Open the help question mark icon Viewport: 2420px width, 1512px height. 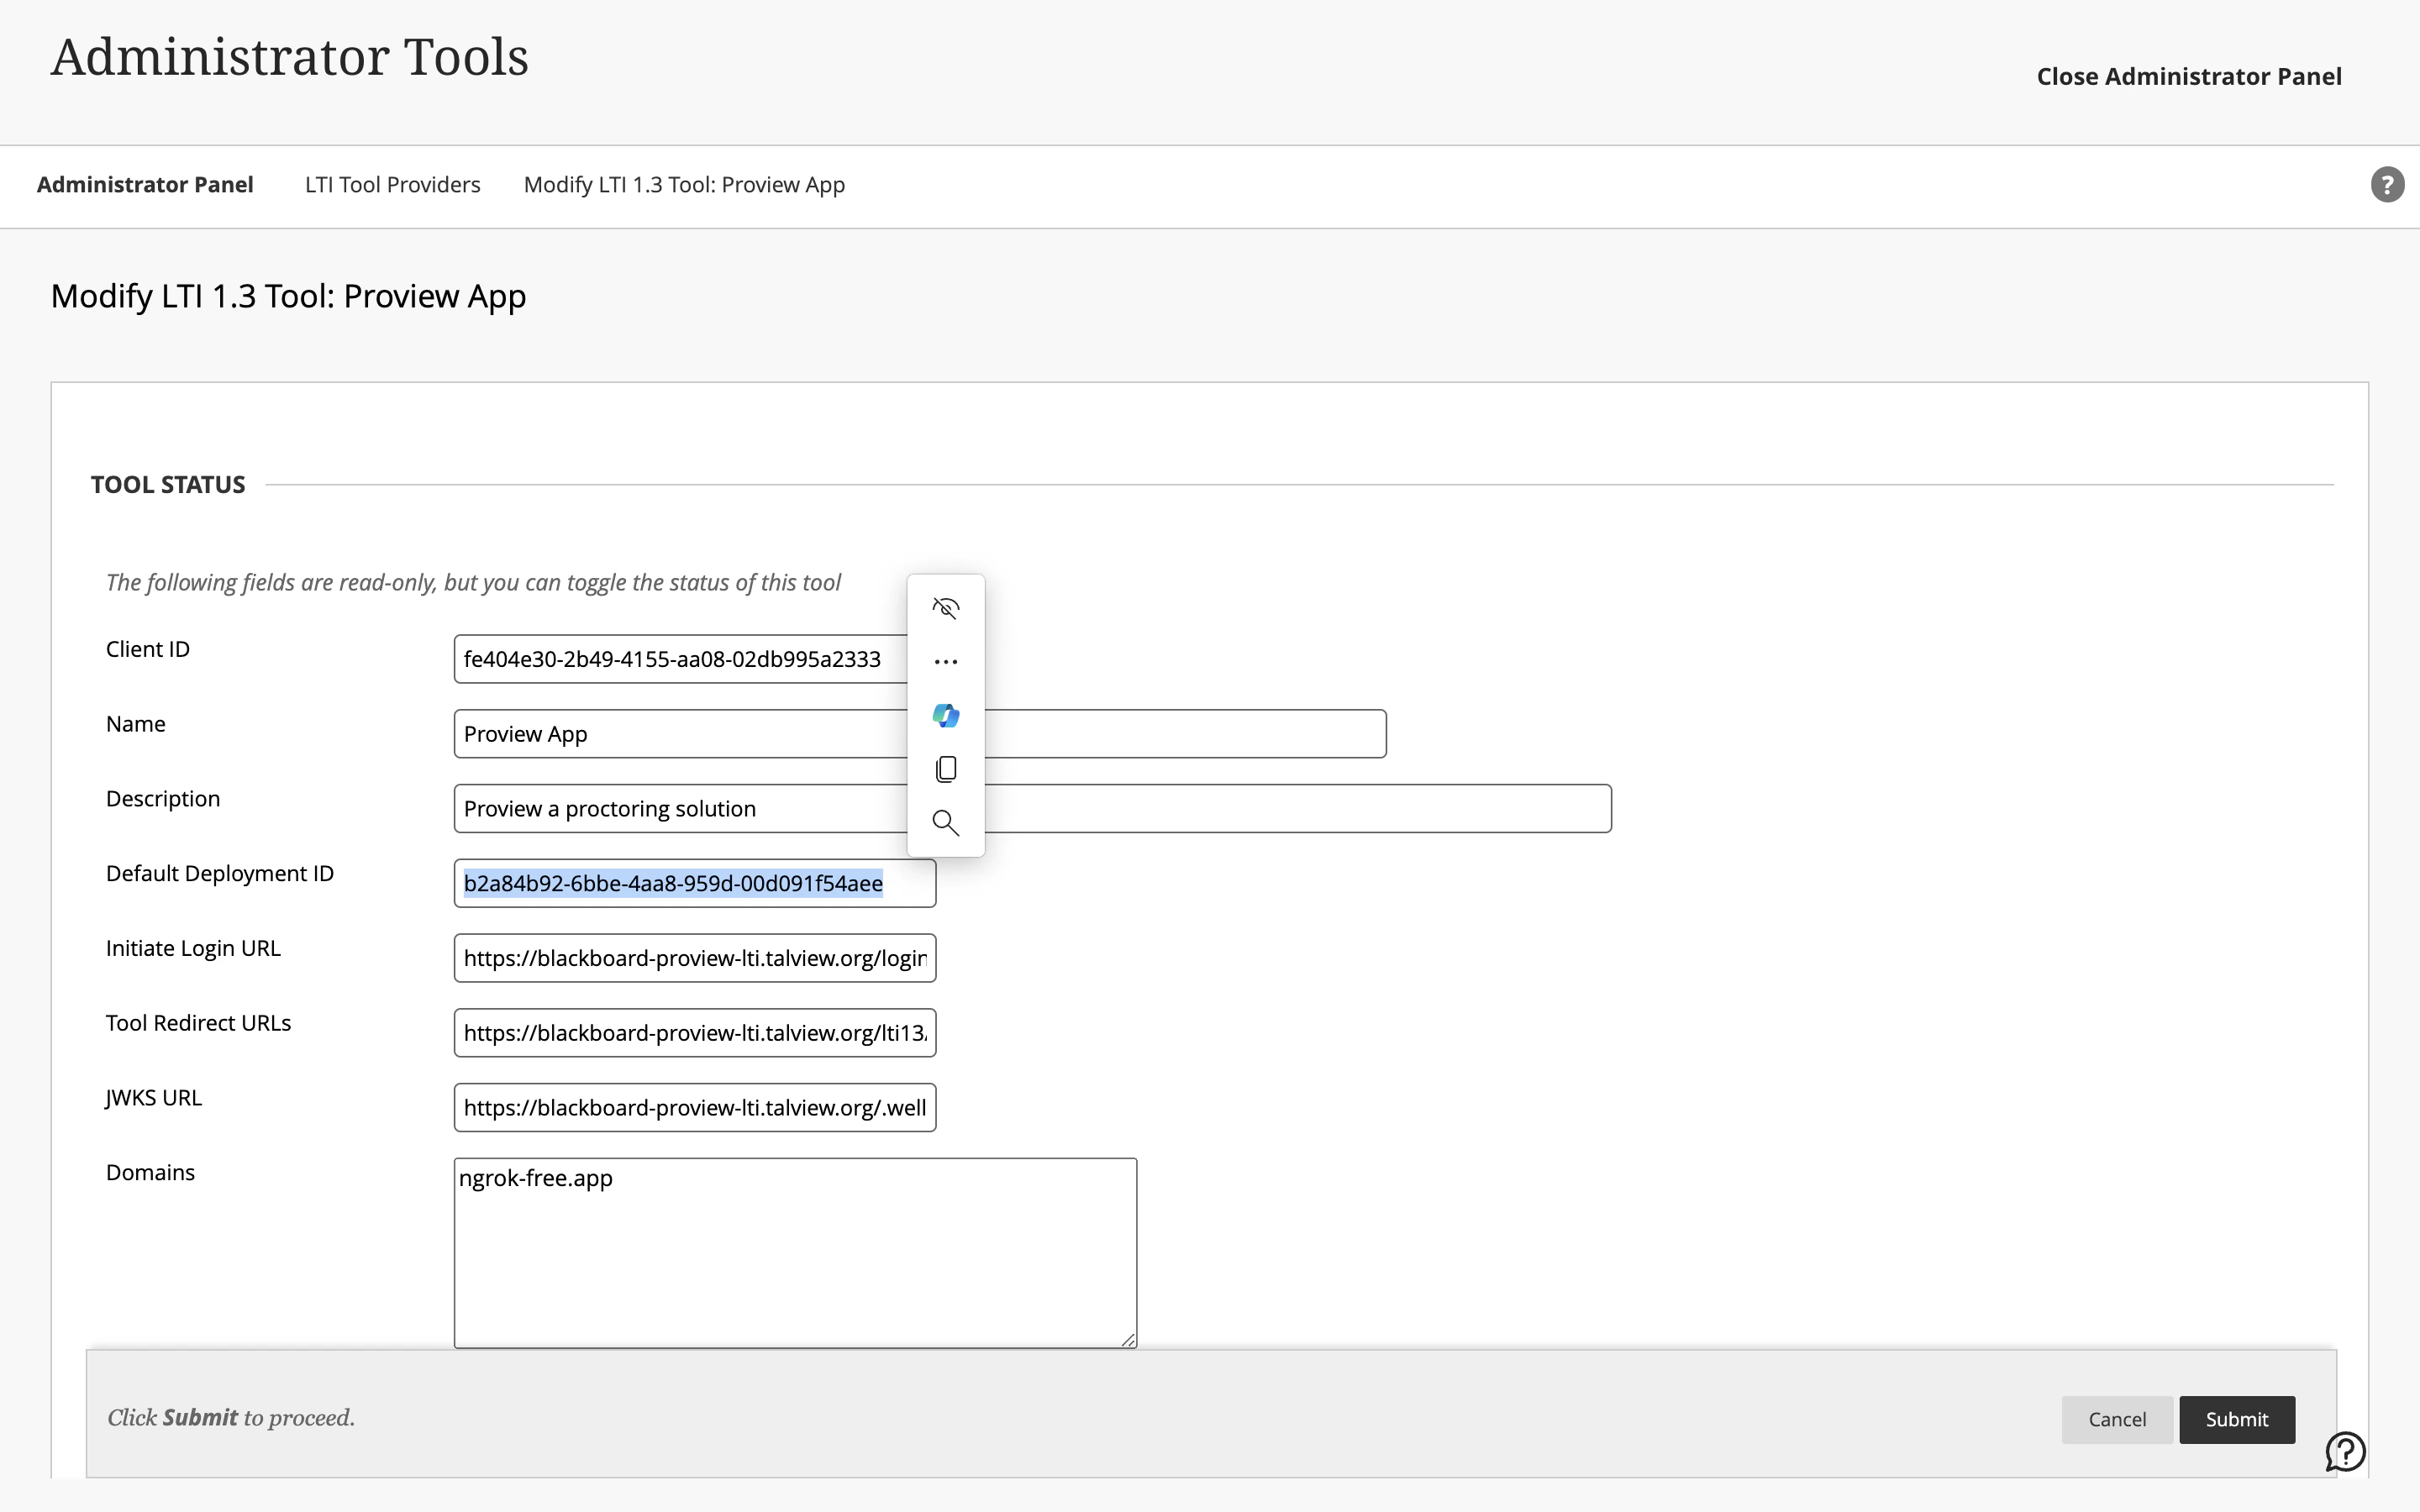(2387, 185)
